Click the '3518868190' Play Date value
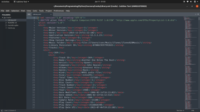 coord(95,105)
